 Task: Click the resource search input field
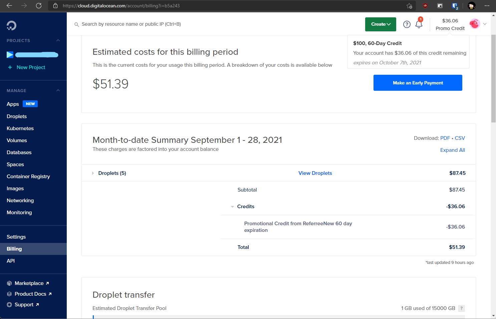(131, 24)
